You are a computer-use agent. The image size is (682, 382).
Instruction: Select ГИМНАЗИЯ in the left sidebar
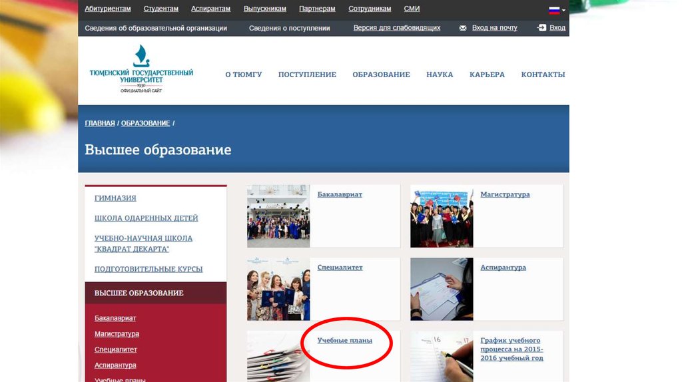point(115,198)
